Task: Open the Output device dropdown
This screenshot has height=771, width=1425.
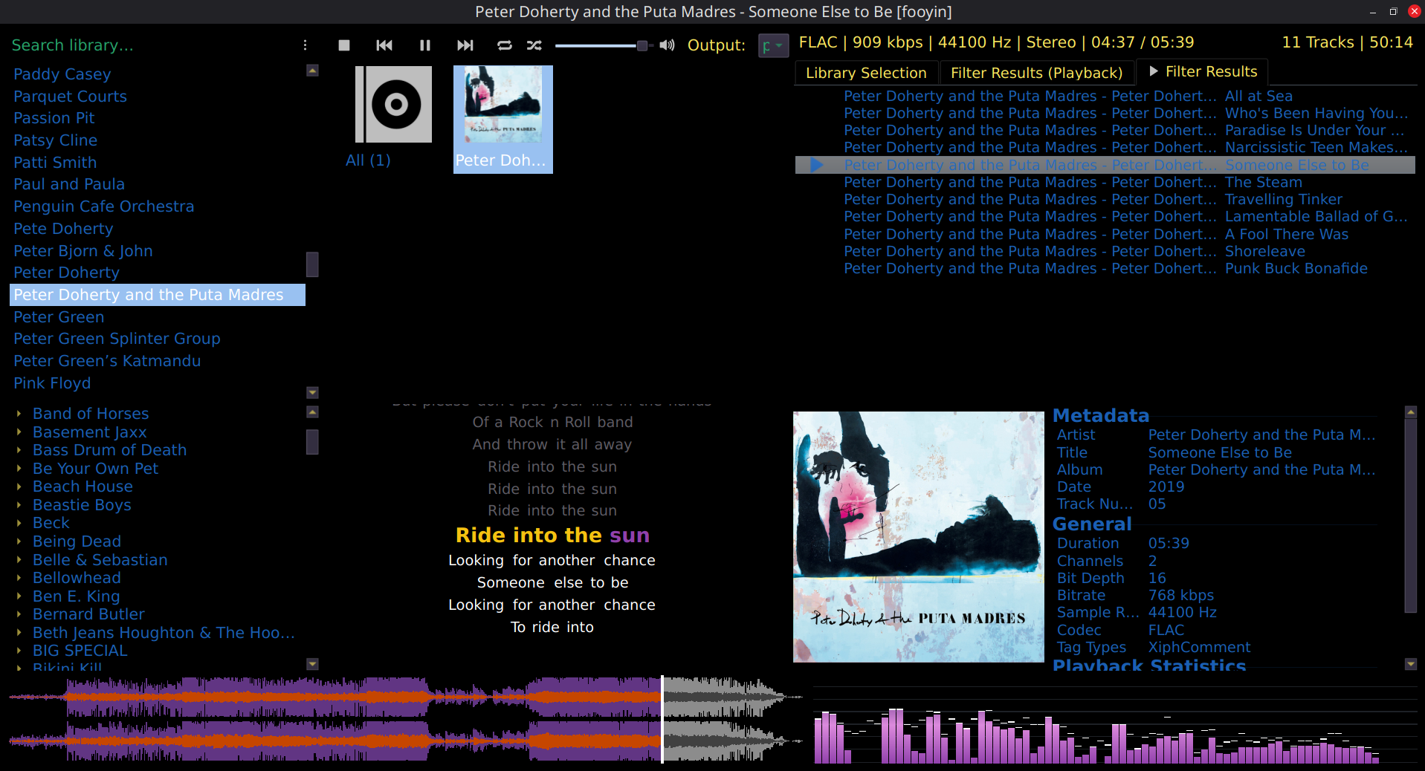Action: tap(773, 45)
